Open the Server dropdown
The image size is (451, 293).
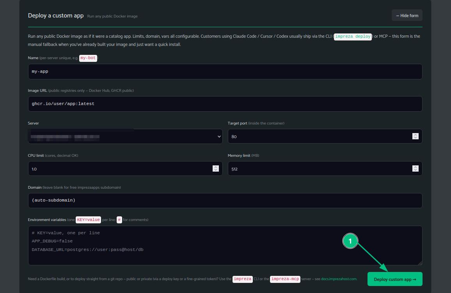point(125,136)
